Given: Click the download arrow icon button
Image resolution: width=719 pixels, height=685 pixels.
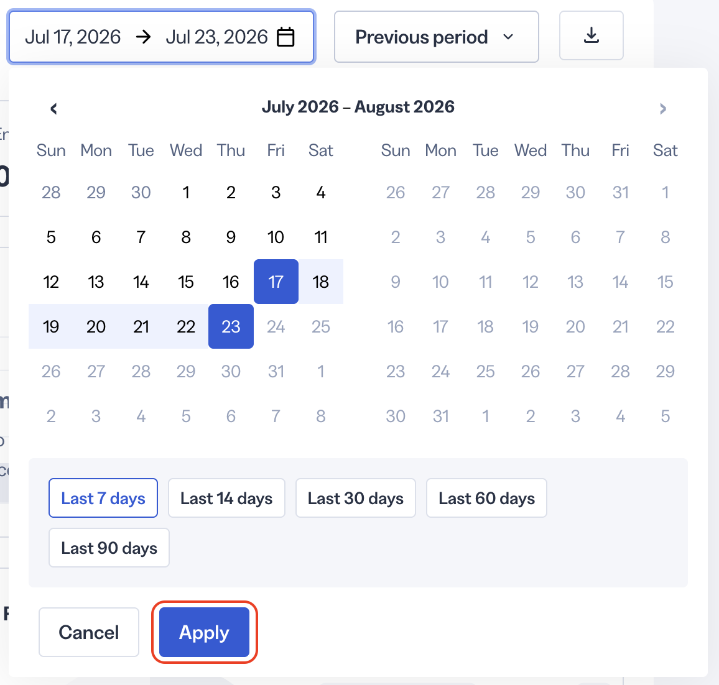Looking at the screenshot, I should click(591, 35).
